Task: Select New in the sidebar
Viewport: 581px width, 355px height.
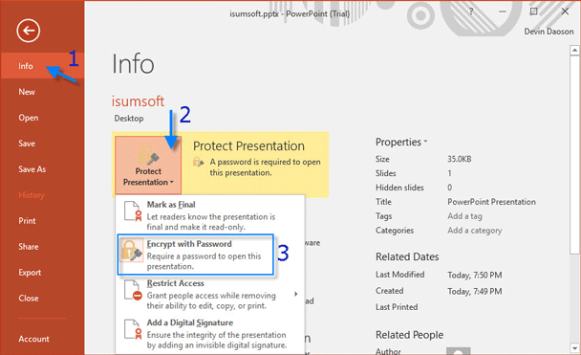Action: 42,92
